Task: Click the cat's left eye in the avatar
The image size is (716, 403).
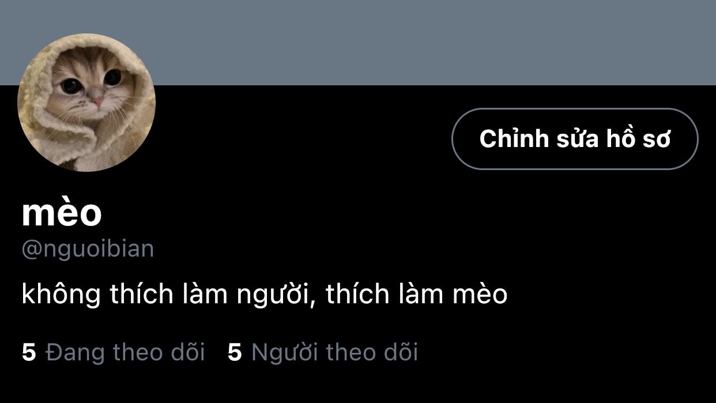Action: [71, 86]
